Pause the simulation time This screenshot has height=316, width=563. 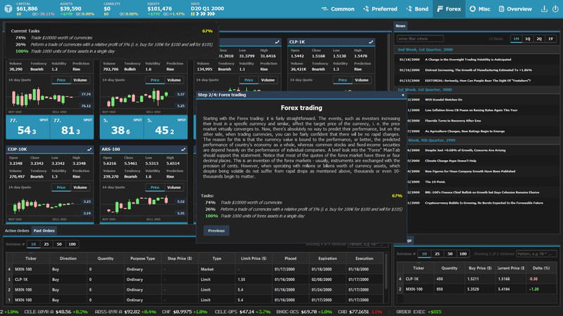pos(193,14)
